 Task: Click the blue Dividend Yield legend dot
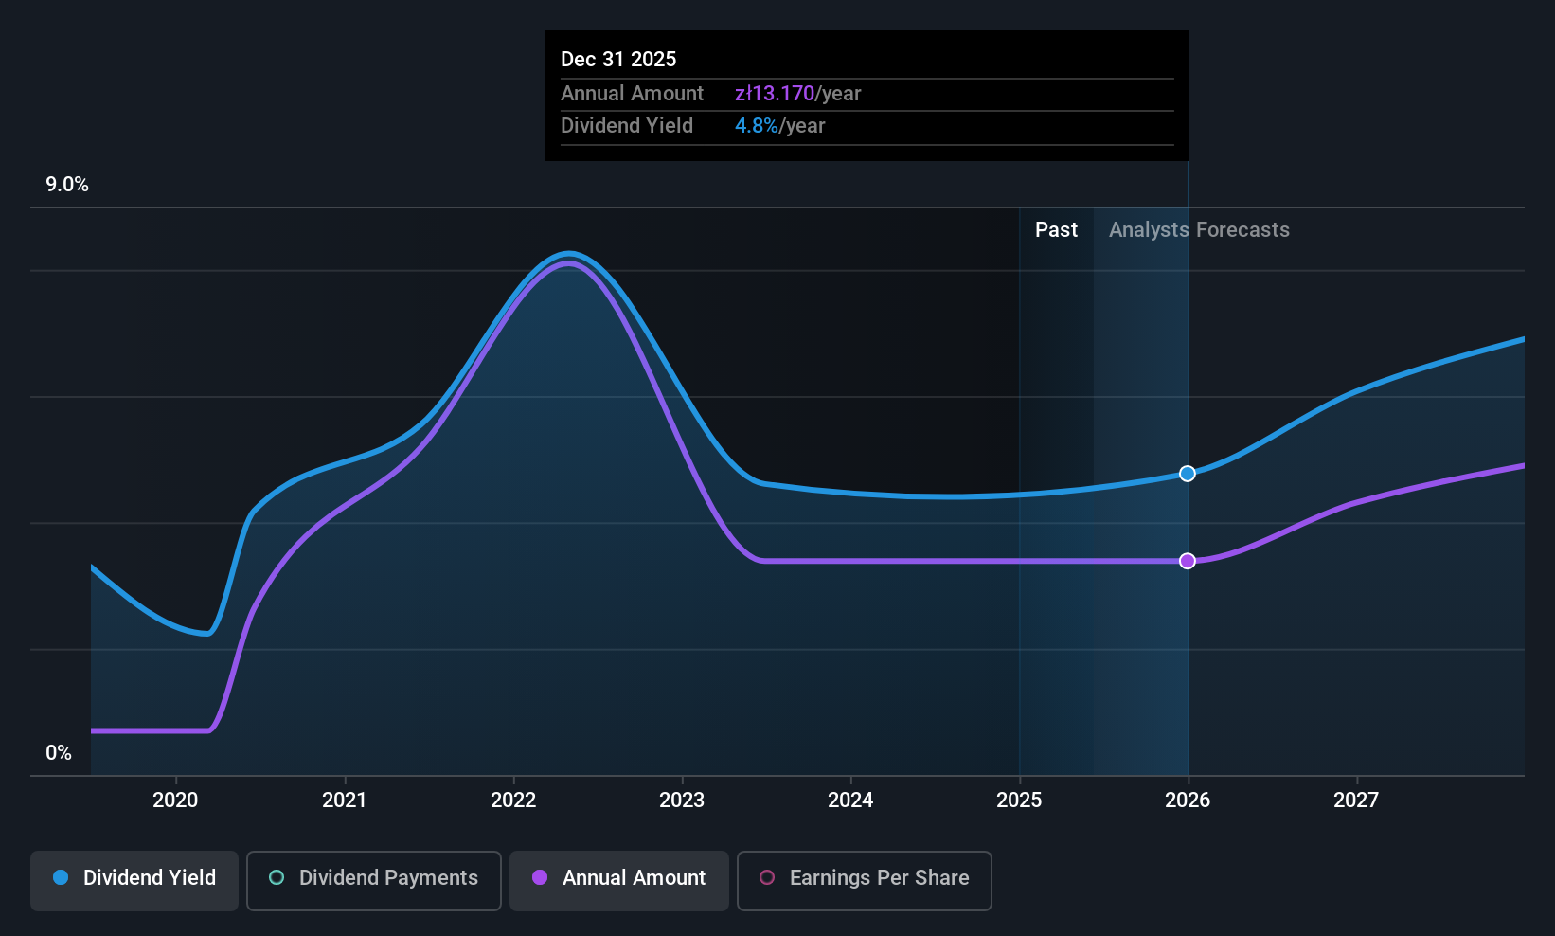[x=61, y=877]
